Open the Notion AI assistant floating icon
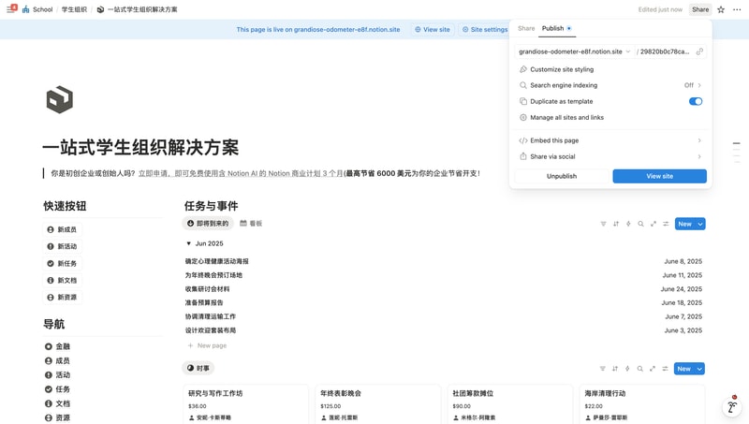The image size is (749, 424). (x=731, y=407)
